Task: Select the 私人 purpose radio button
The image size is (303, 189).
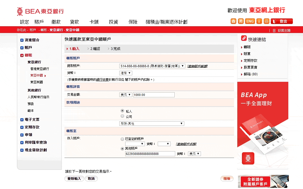Action: (122, 111)
